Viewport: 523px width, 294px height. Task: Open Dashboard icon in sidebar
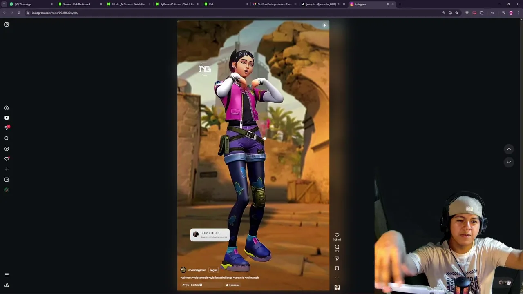tap(7, 180)
